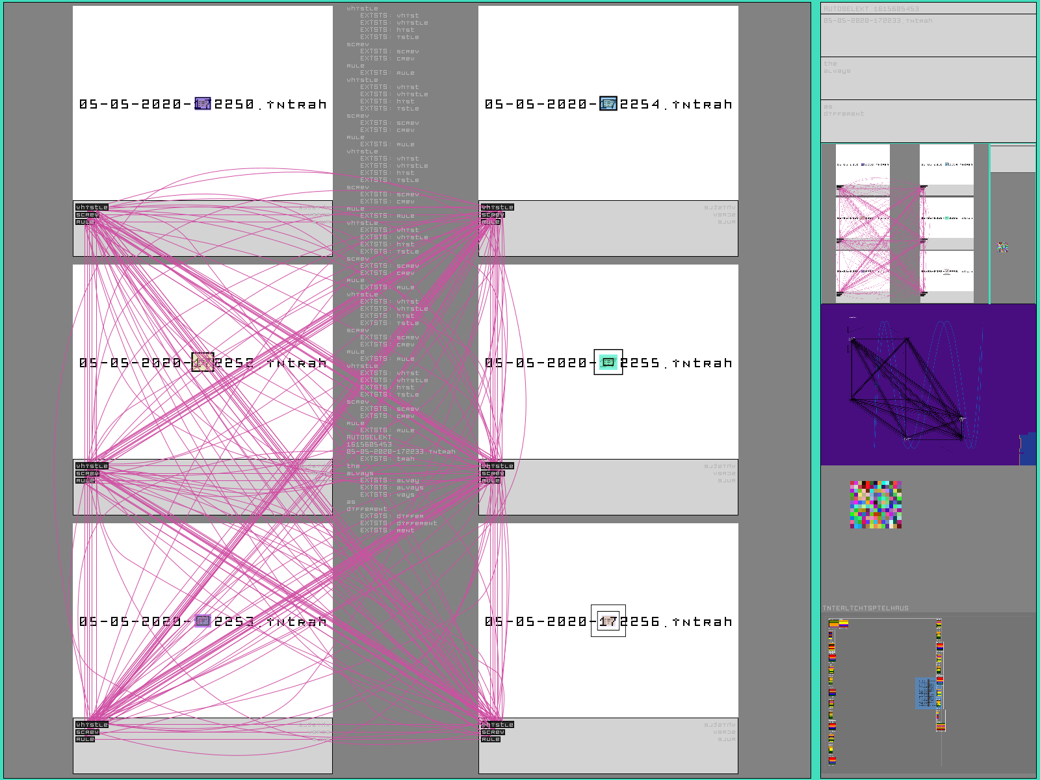Click the tiny multicolor pixel icon in right strip

coord(1002,247)
